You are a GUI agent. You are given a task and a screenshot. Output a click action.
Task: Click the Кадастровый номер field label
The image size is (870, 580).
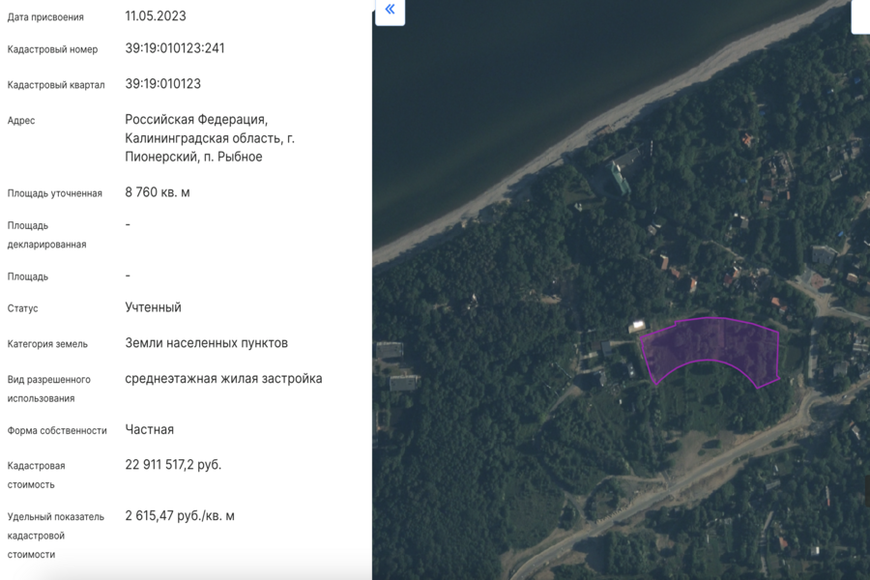point(52,49)
